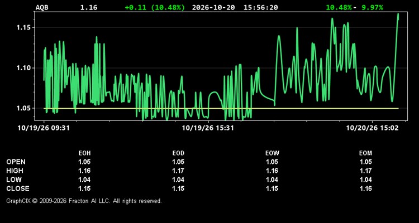Select the EOH column header
419x223 pixels.
84,153
